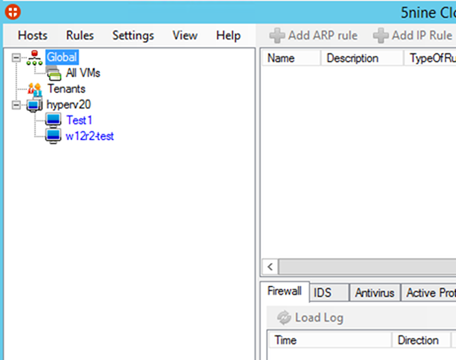Sort by Description column header
The image size is (456, 360).
tap(362, 58)
